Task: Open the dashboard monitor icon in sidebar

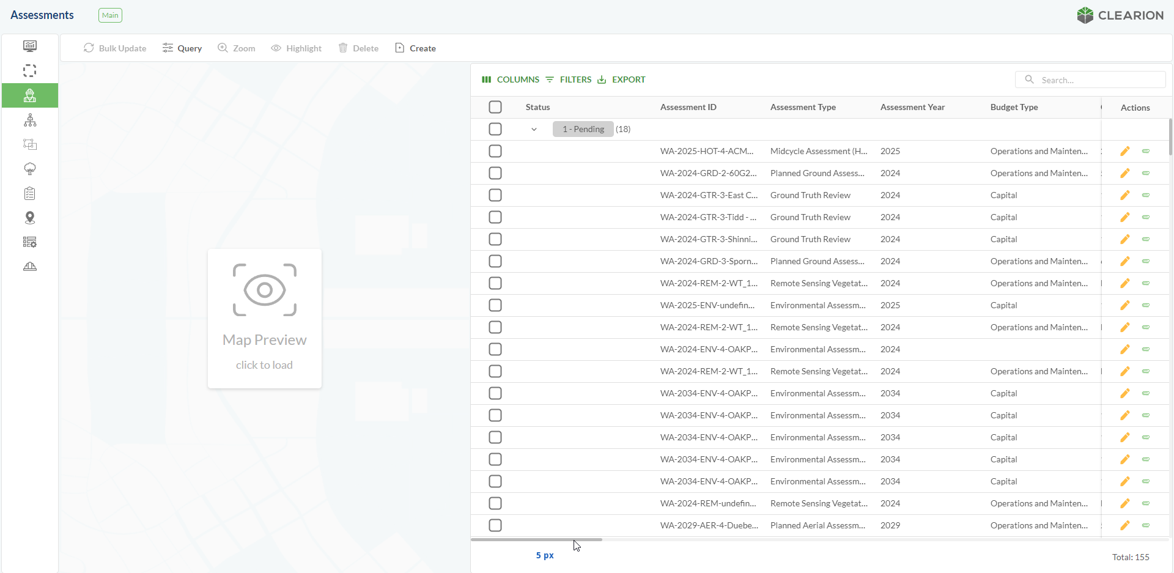Action: 29,46
